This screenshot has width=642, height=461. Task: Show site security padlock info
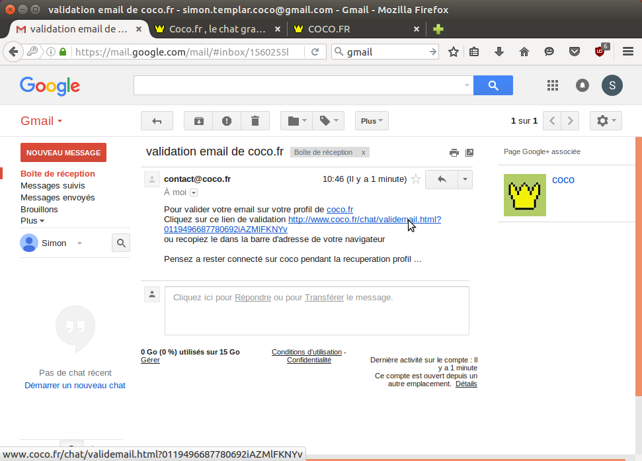pos(63,52)
